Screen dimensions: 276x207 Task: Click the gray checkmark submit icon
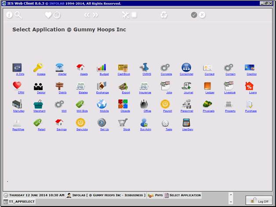pos(194,15)
